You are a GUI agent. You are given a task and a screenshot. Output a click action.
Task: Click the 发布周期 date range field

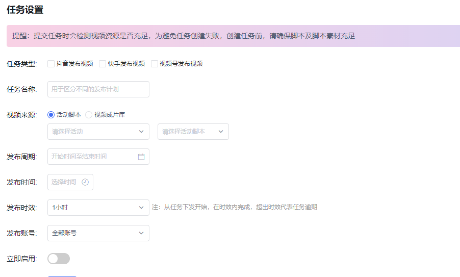[x=98, y=157]
